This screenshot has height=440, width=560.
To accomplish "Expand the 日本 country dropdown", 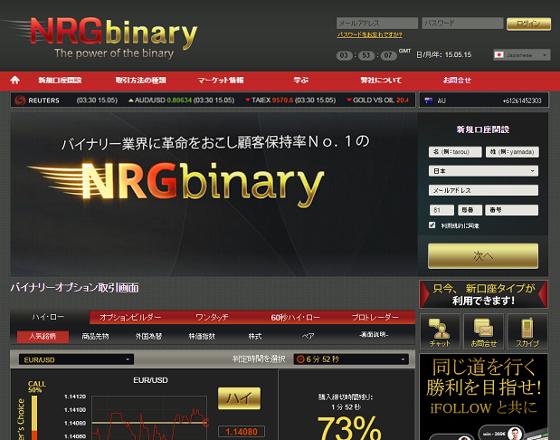I will tap(483, 171).
